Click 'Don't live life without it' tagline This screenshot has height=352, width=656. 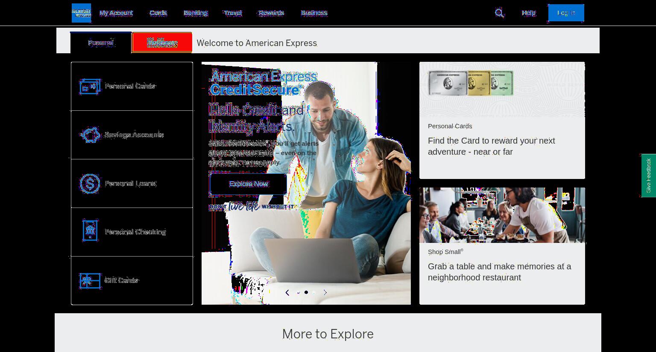tap(252, 207)
